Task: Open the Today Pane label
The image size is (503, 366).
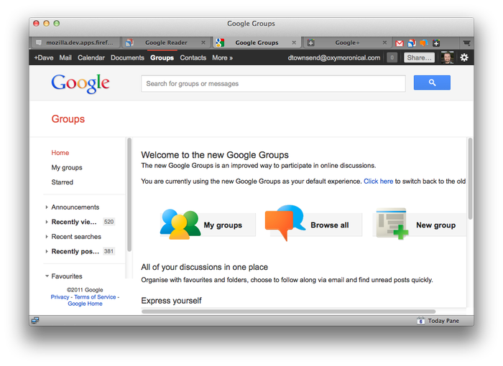Action: tap(443, 321)
